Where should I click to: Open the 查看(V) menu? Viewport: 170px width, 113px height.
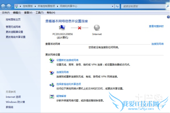[28, 13]
